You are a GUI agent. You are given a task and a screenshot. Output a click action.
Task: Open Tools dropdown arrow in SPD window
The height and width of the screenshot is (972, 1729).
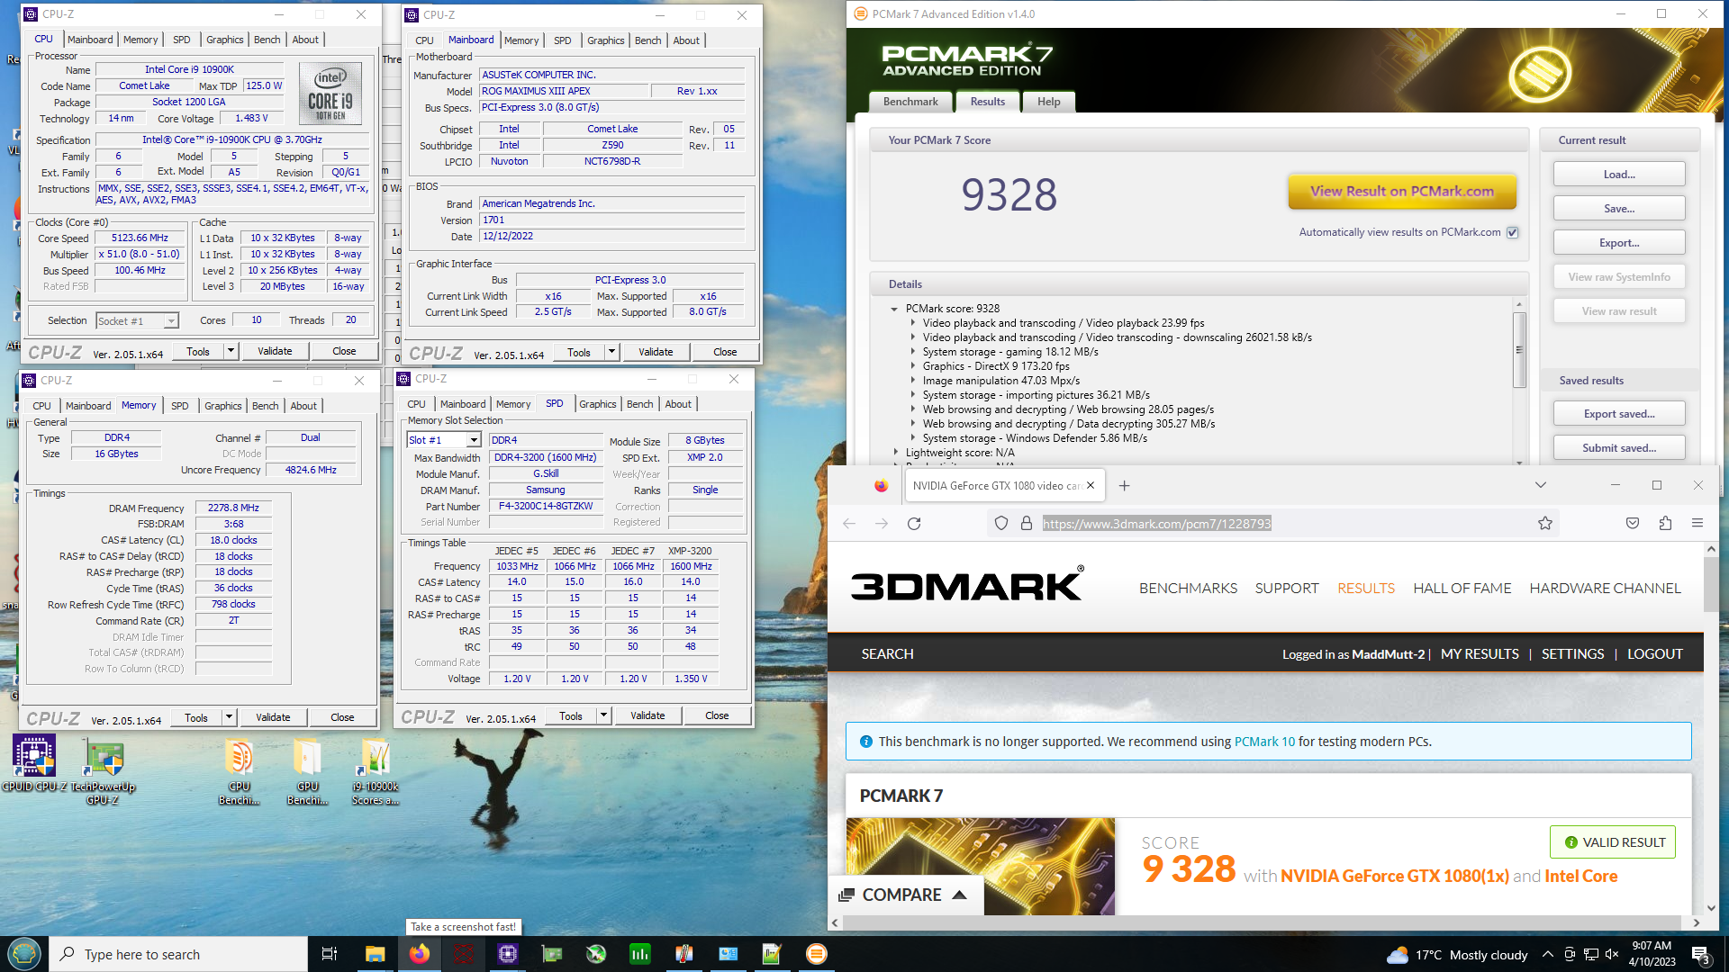[x=604, y=715]
